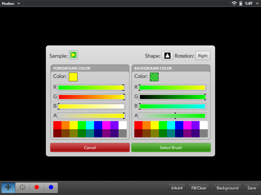Pick white swatch in background palette

coord(204,125)
